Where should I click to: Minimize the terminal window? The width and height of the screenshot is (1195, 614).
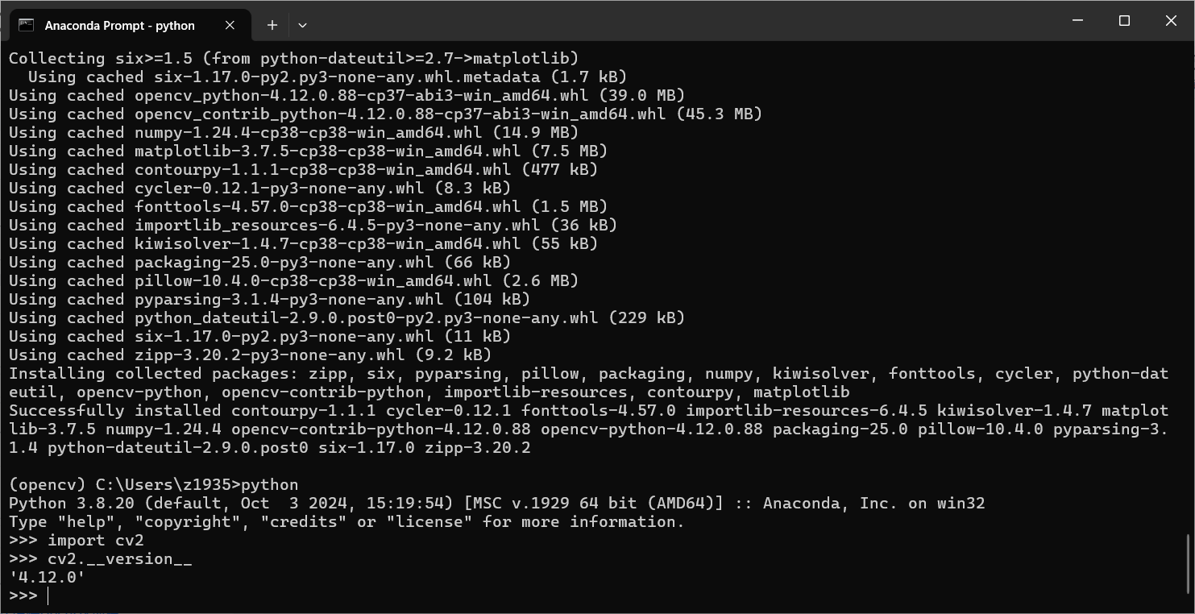click(1077, 22)
